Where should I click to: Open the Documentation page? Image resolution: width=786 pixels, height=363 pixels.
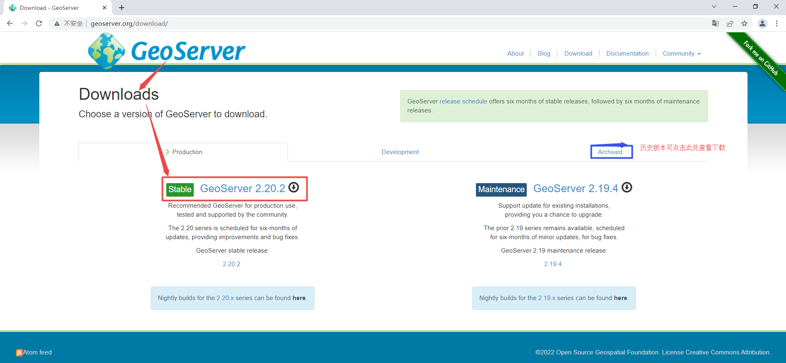coord(627,54)
